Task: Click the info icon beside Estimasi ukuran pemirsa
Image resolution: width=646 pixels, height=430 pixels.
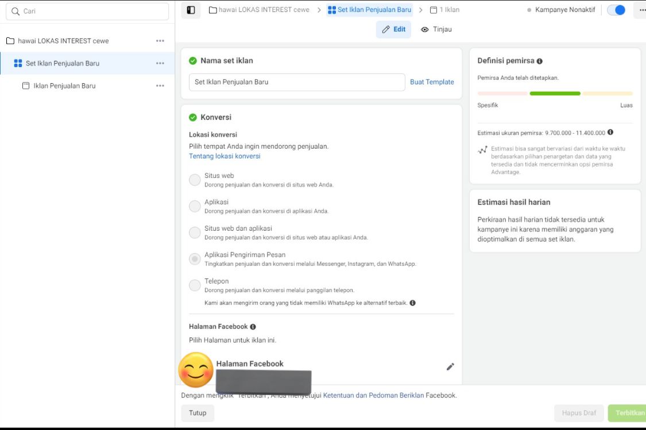Action: tap(610, 132)
